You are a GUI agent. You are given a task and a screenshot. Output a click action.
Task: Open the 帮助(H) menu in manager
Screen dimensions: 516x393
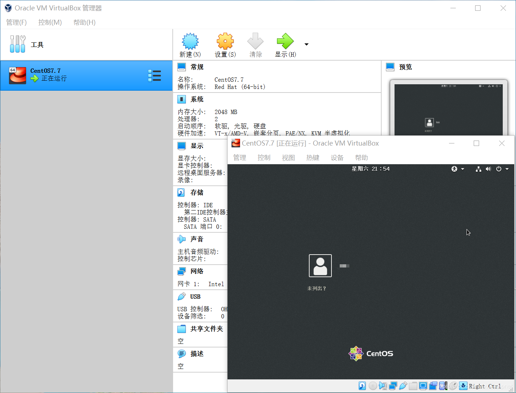(85, 22)
